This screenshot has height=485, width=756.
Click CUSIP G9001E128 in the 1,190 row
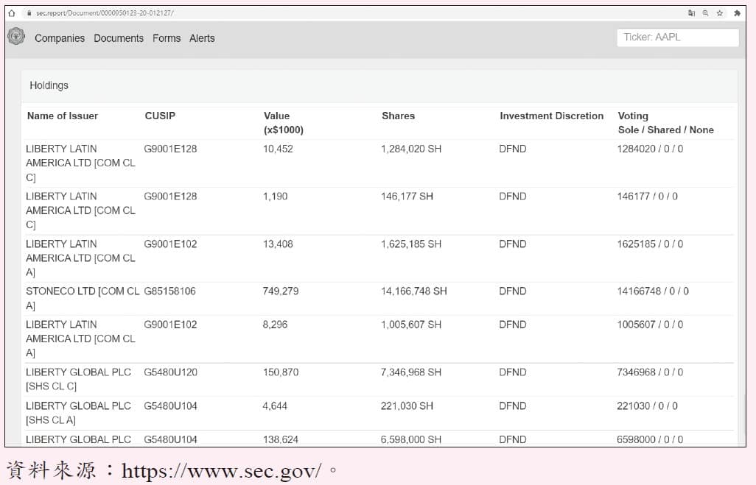[171, 197]
